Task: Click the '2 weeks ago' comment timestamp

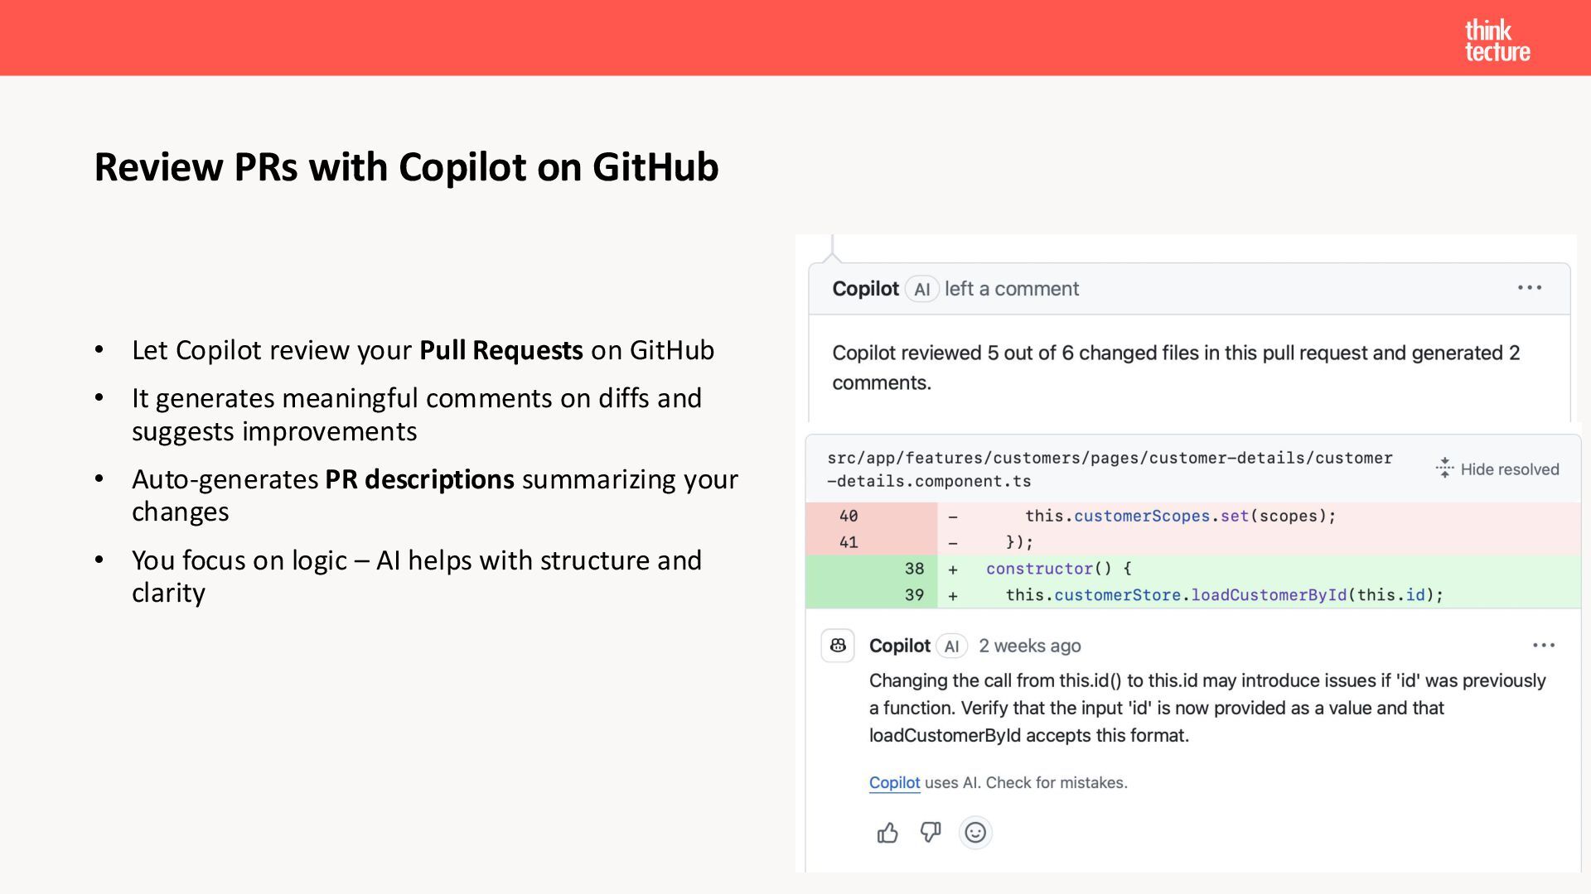Action: 1029,646
